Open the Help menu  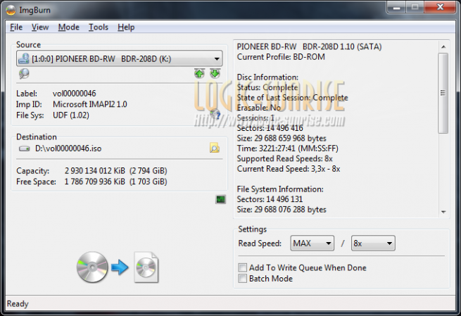pyautogui.click(x=126, y=27)
